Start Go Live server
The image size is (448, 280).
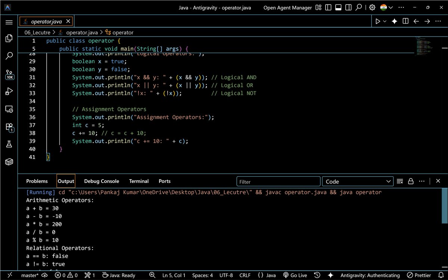point(295,275)
